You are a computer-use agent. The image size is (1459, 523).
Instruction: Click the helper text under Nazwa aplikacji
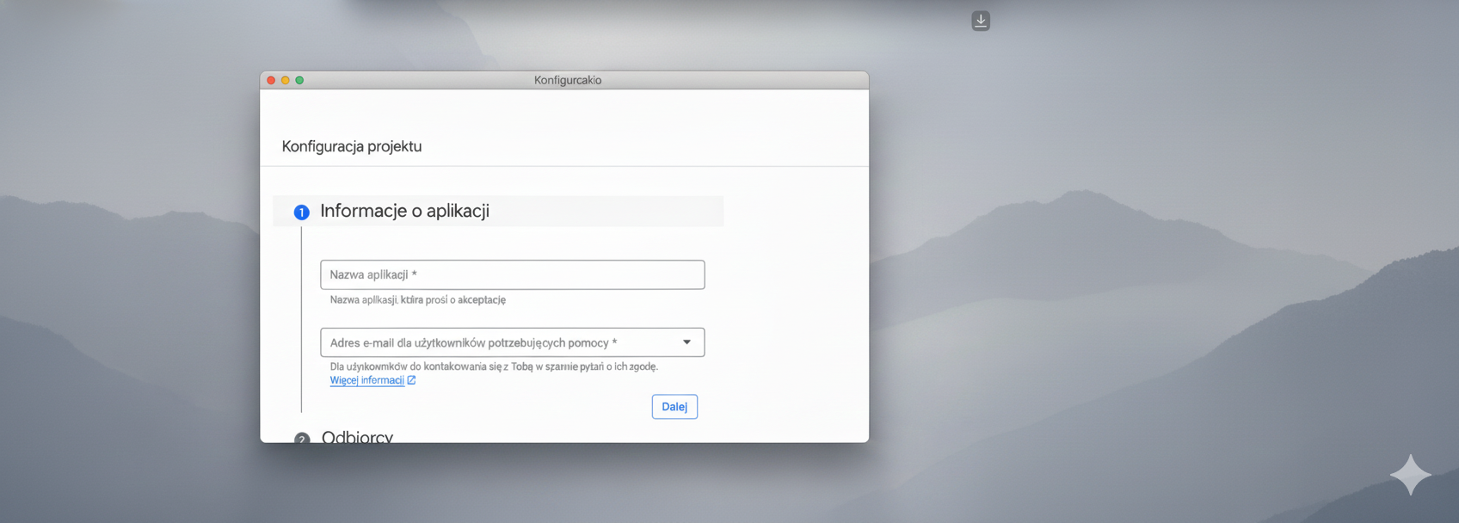click(x=417, y=300)
